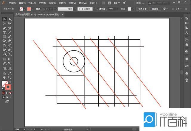Screen dimensions: 191x131
Task: Select the Magic Wand tool
Action: tap(4, 23)
